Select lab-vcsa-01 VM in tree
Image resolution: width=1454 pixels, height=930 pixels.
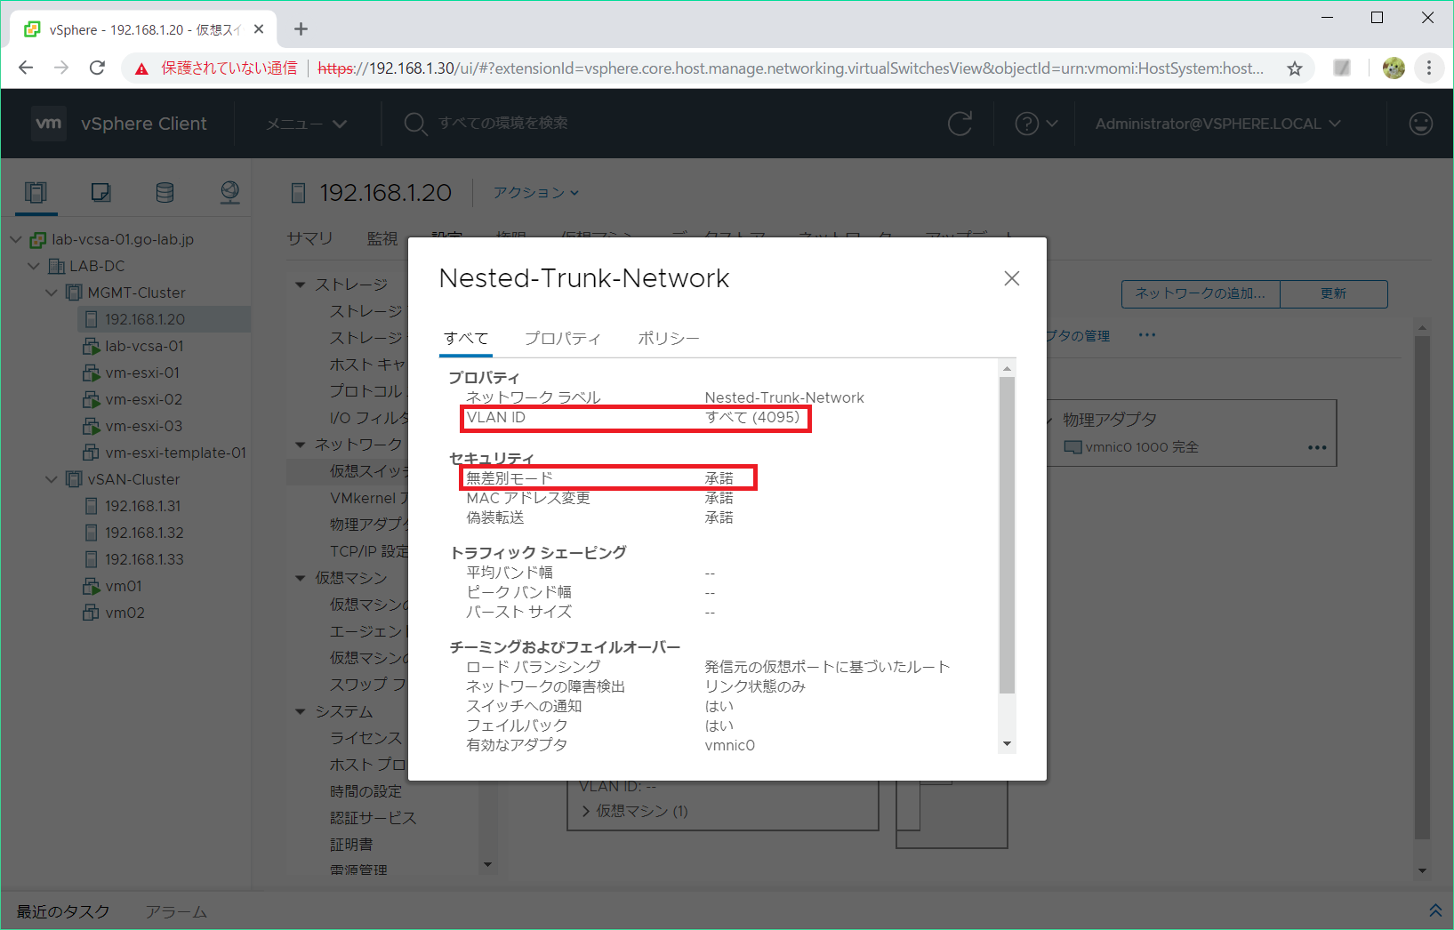tap(144, 346)
